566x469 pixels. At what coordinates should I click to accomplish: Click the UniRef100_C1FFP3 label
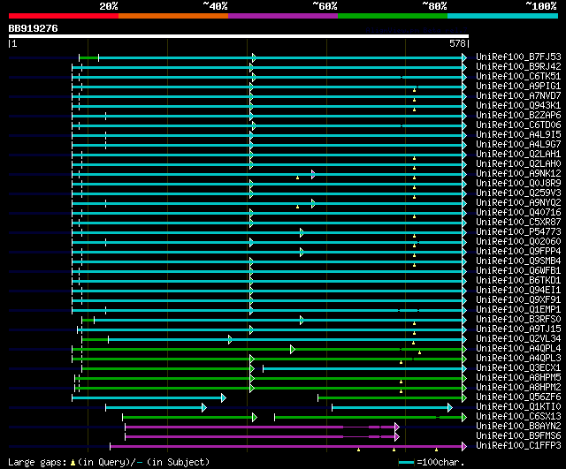click(x=518, y=446)
